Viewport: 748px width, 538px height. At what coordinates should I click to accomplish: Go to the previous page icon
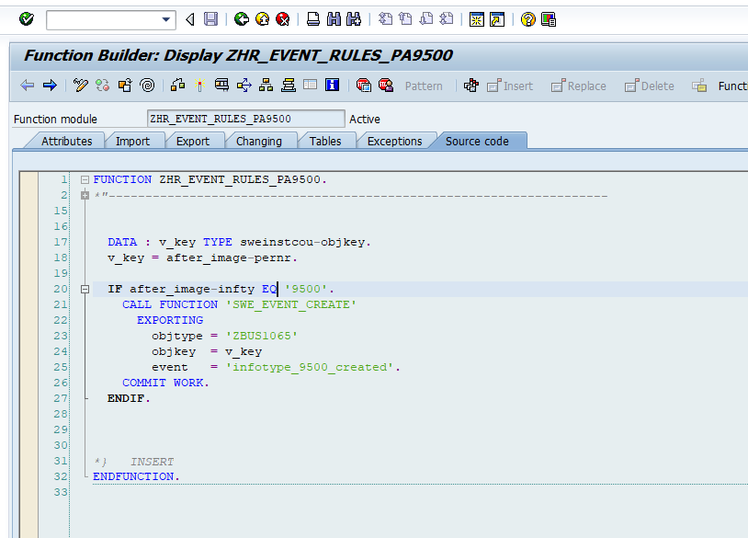click(x=405, y=19)
